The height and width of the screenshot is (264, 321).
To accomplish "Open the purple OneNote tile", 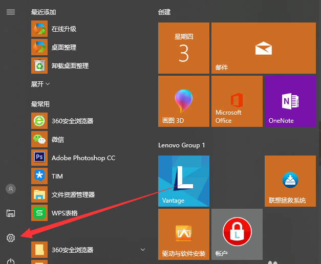I will click(290, 101).
